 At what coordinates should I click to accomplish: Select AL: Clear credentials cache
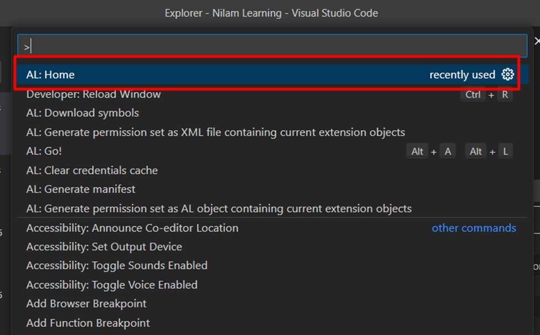pyautogui.click(x=272, y=171)
